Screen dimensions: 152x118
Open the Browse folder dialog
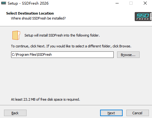[128, 55]
